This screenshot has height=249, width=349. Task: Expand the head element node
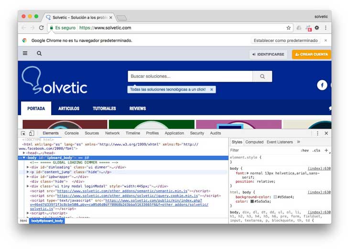(x=24, y=153)
